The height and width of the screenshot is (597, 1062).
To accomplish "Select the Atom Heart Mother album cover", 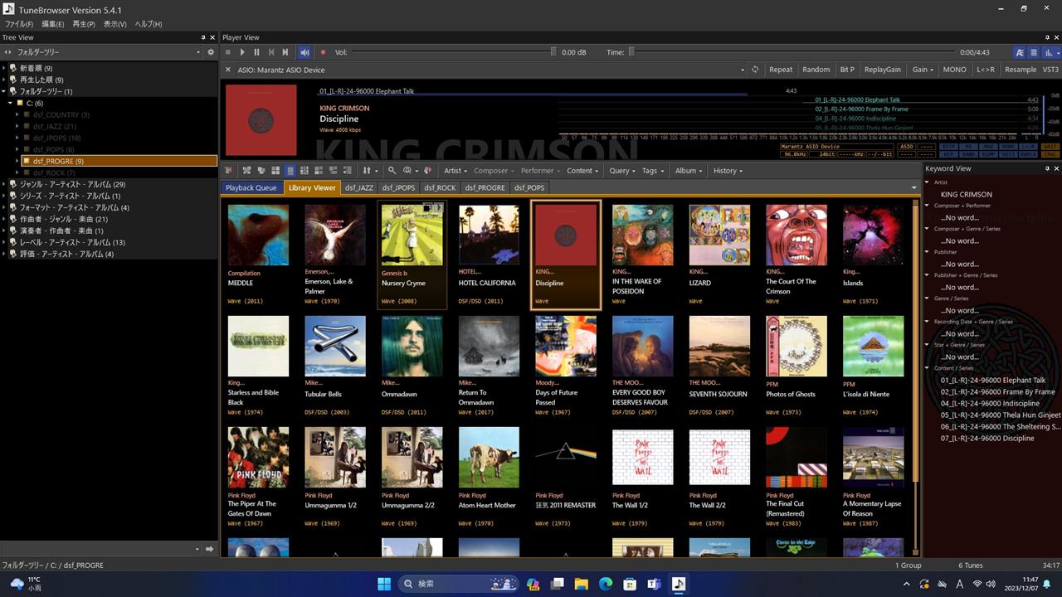I will point(490,457).
